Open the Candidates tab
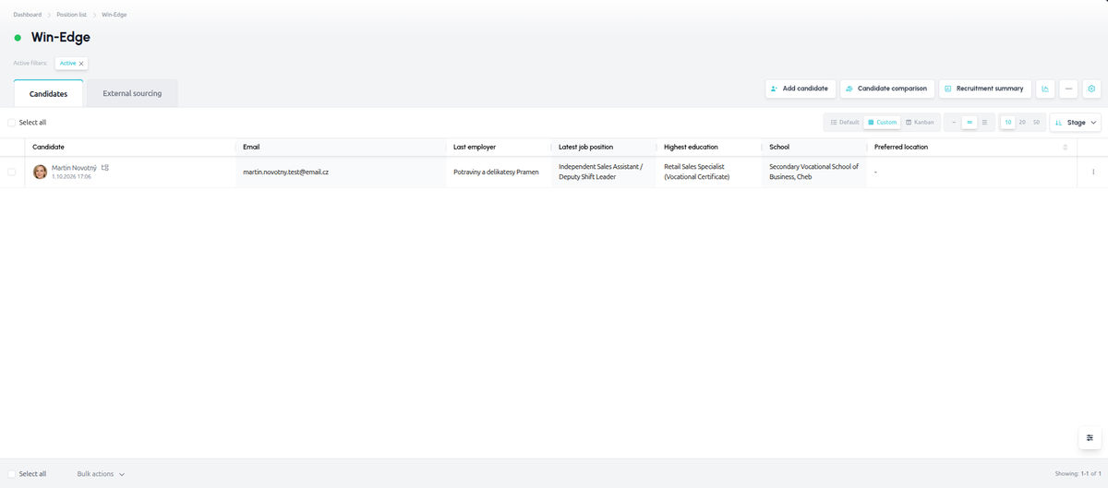Screen dimensions: 1108x488 click(48, 93)
